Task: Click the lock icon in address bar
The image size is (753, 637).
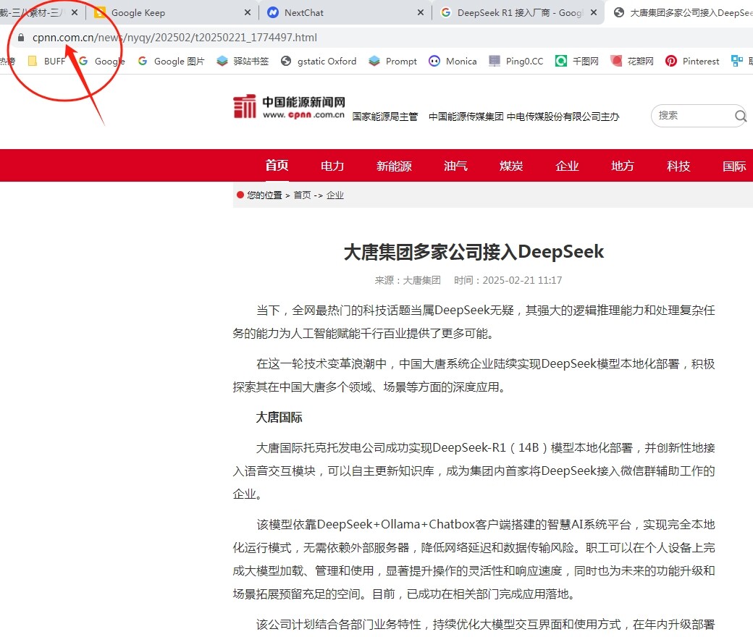Action: [21, 38]
